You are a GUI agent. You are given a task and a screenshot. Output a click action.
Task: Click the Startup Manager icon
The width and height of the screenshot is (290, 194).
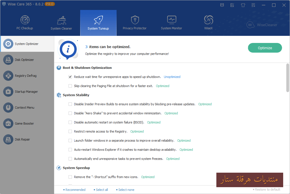coord(8,92)
